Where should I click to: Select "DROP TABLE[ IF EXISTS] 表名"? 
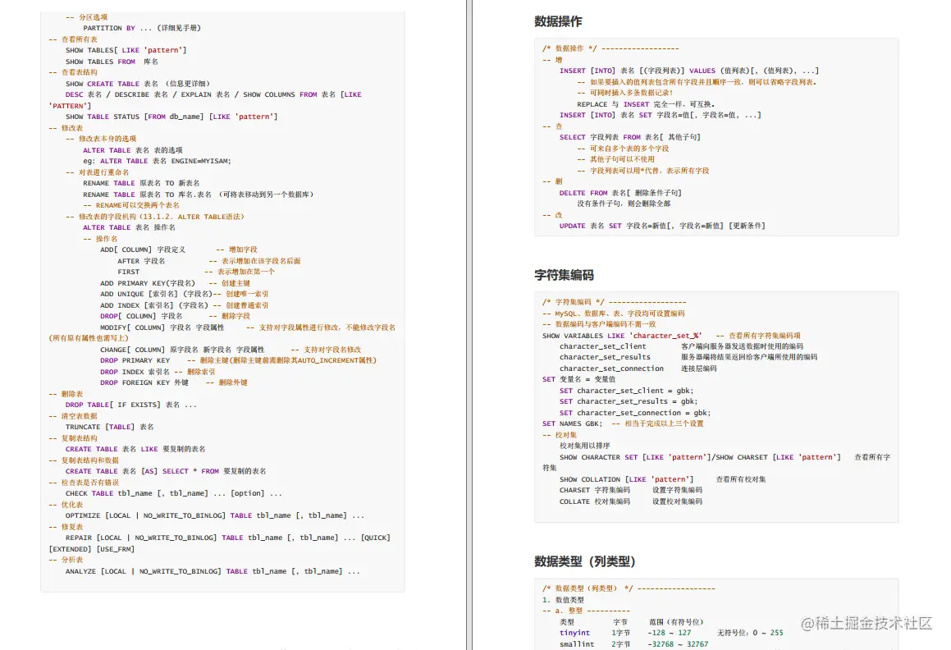tap(131, 405)
